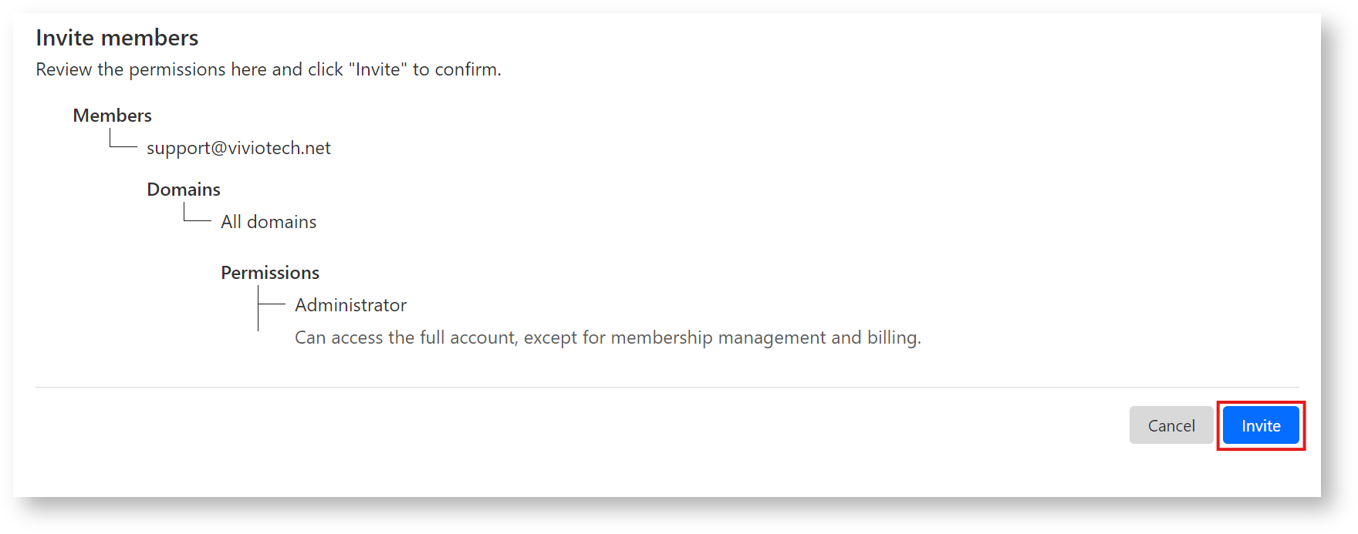Click the blue Invite button

point(1261,425)
